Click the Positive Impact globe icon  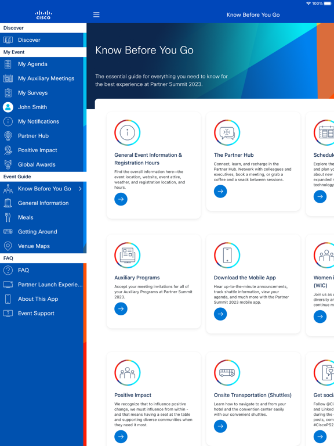(8, 150)
